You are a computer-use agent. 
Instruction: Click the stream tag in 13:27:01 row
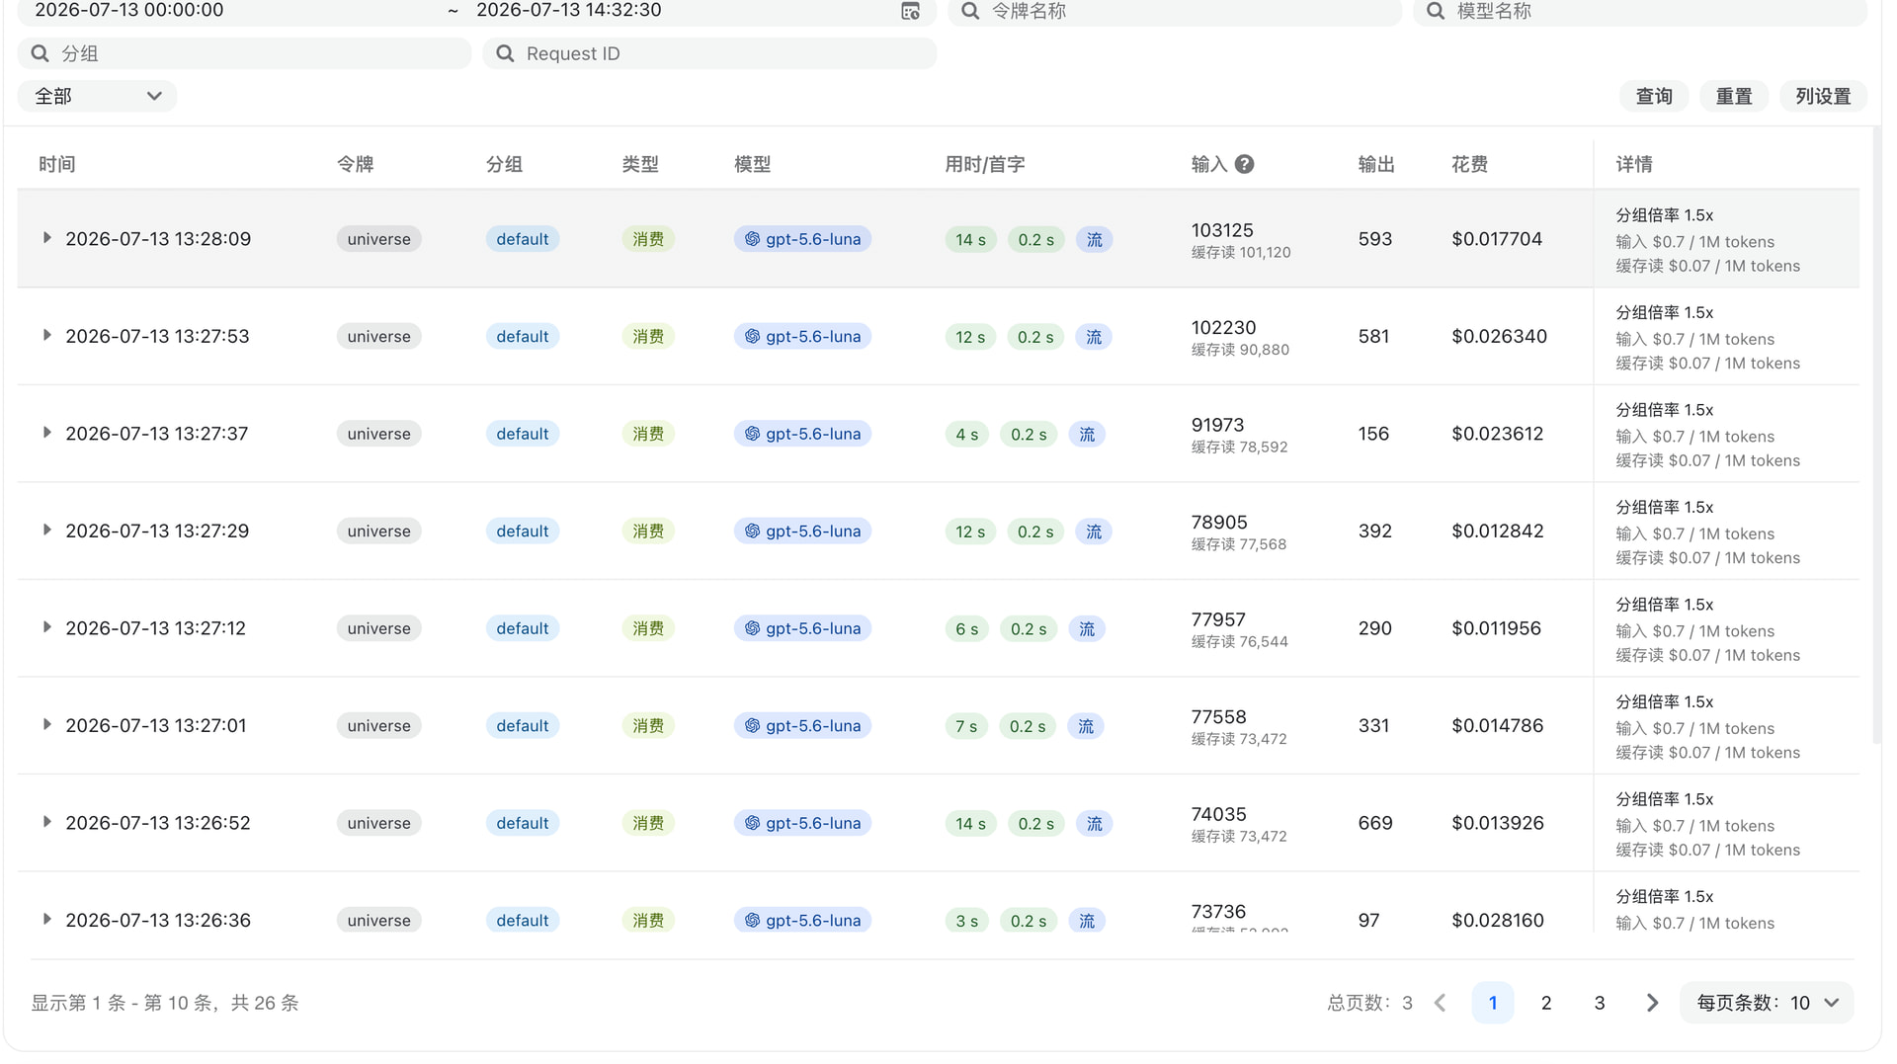[1086, 726]
